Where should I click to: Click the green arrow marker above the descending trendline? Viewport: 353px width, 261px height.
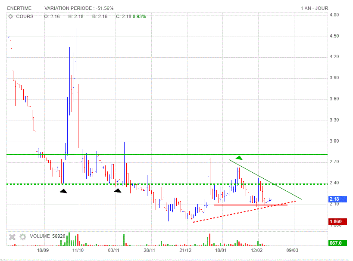[x=238, y=157]
